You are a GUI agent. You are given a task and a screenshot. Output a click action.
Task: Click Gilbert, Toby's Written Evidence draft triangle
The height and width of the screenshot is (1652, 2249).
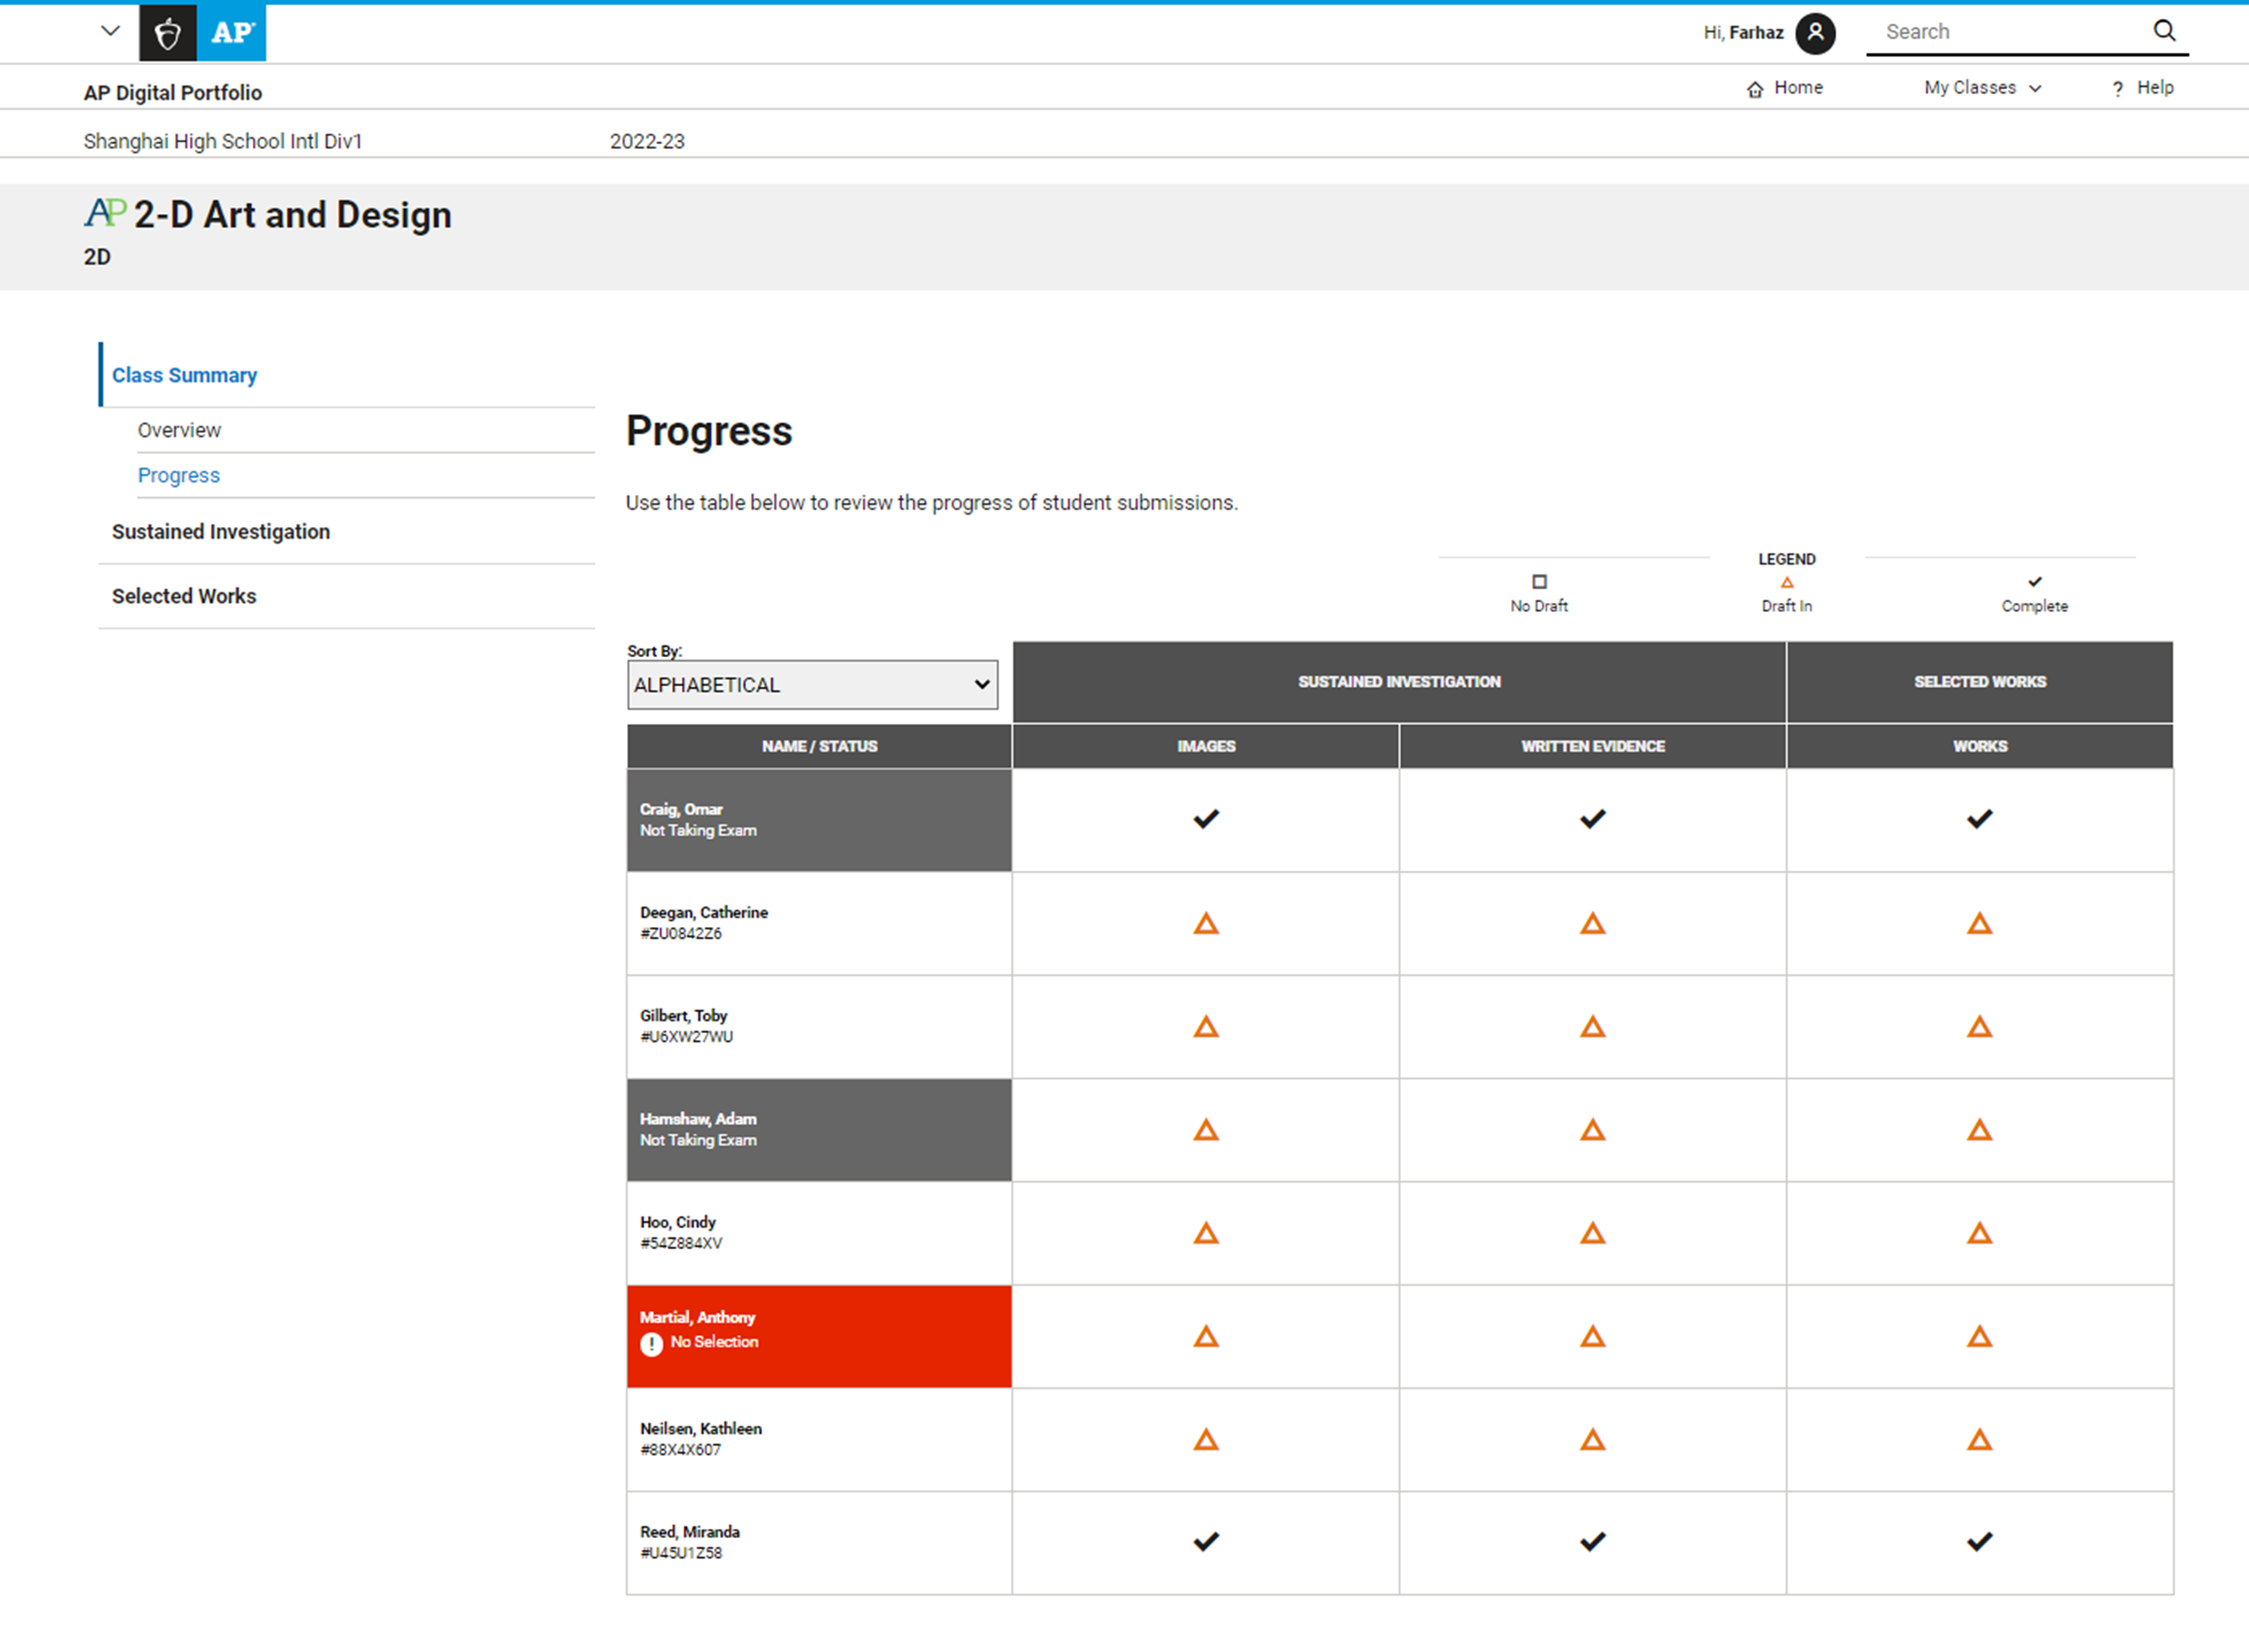(x=1592, y=1027)
